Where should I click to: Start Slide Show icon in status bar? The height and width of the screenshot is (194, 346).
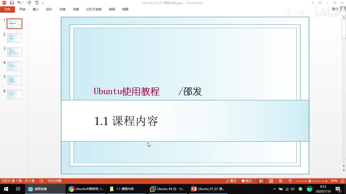(x=290, y=181)
